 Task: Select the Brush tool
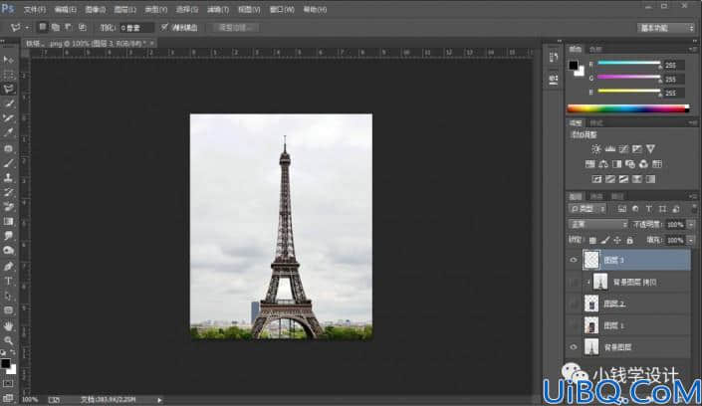coord(8,163)
